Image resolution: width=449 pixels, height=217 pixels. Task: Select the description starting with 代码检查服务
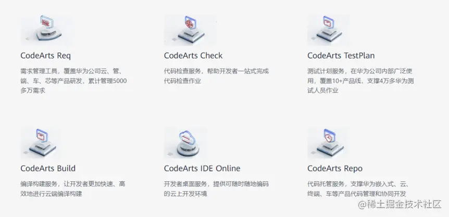pyautogui.click(x=217, y=76)
